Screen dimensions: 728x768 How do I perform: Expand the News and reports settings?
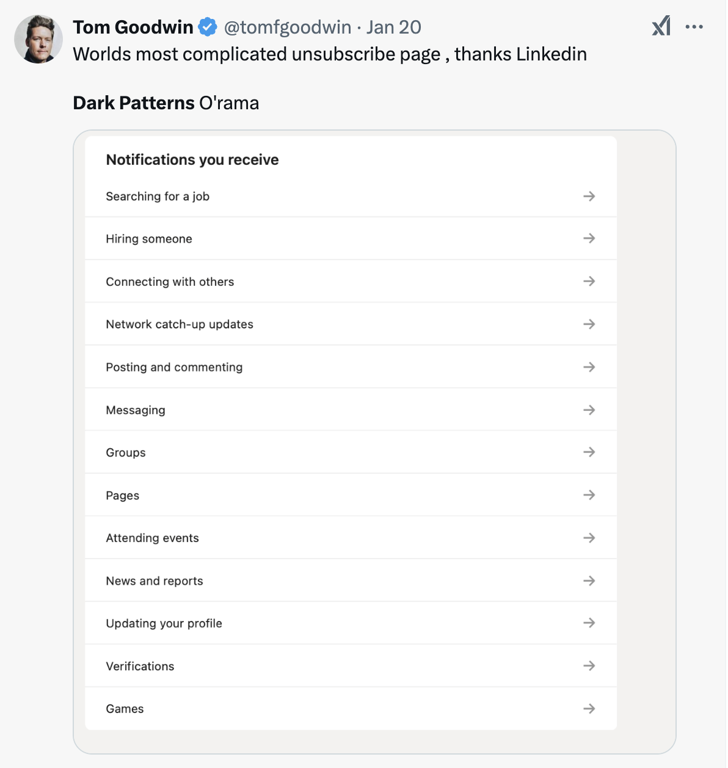pyautogui.click(x=351, y=581)
